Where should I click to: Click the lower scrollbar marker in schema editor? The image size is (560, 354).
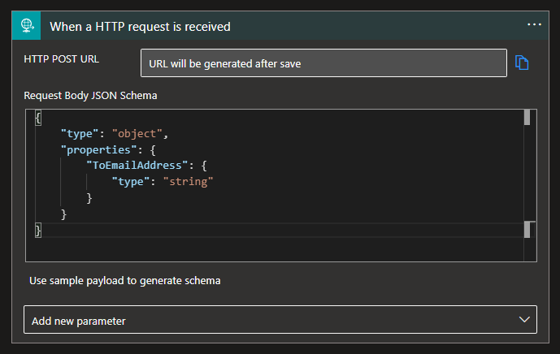[527, 230]
